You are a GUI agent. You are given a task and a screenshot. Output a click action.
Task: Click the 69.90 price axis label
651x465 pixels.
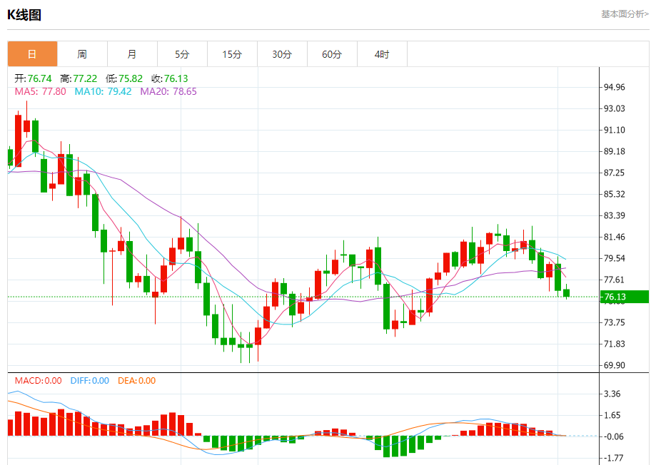tap(614, 365)
